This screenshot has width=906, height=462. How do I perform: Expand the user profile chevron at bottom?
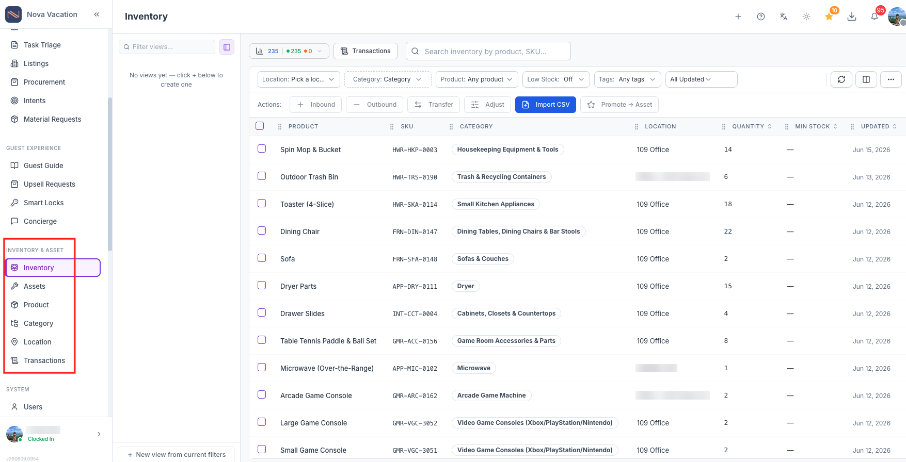99,434
